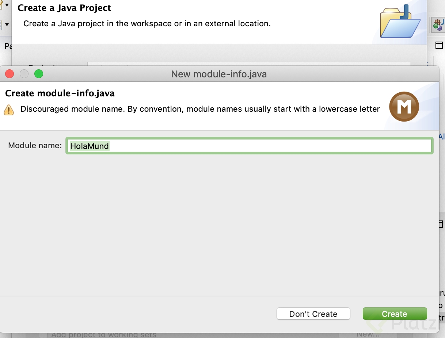The height and width of the screenshot is (338, 445).
Task: Click the 'Create module-info.java' heading
Action: (60, 93)
